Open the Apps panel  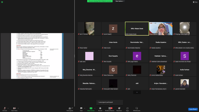(127, 109)
